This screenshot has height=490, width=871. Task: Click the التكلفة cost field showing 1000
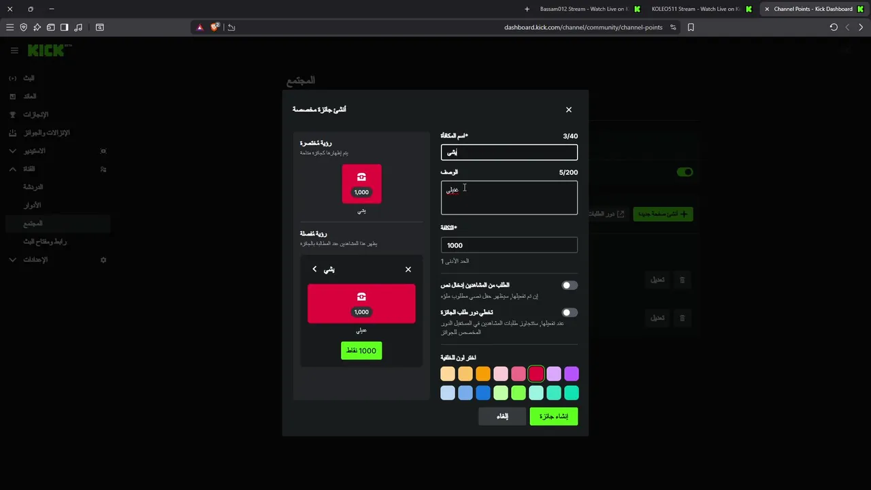click(509, 245)
